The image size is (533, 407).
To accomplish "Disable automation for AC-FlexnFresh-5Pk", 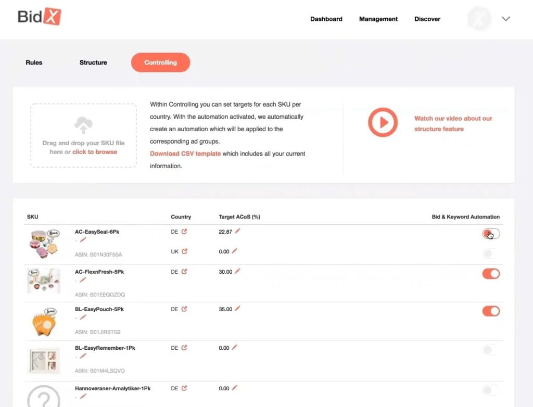I will (491, 274).
